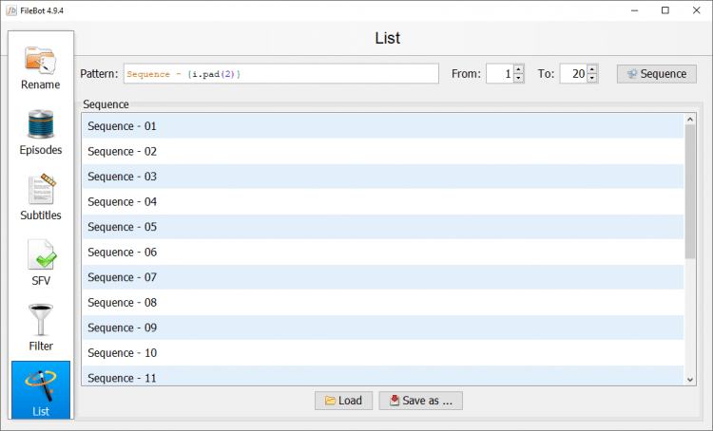Click the list scrollbar down arrow
Screen dimensions: 713x431
(x=690, y=380)
